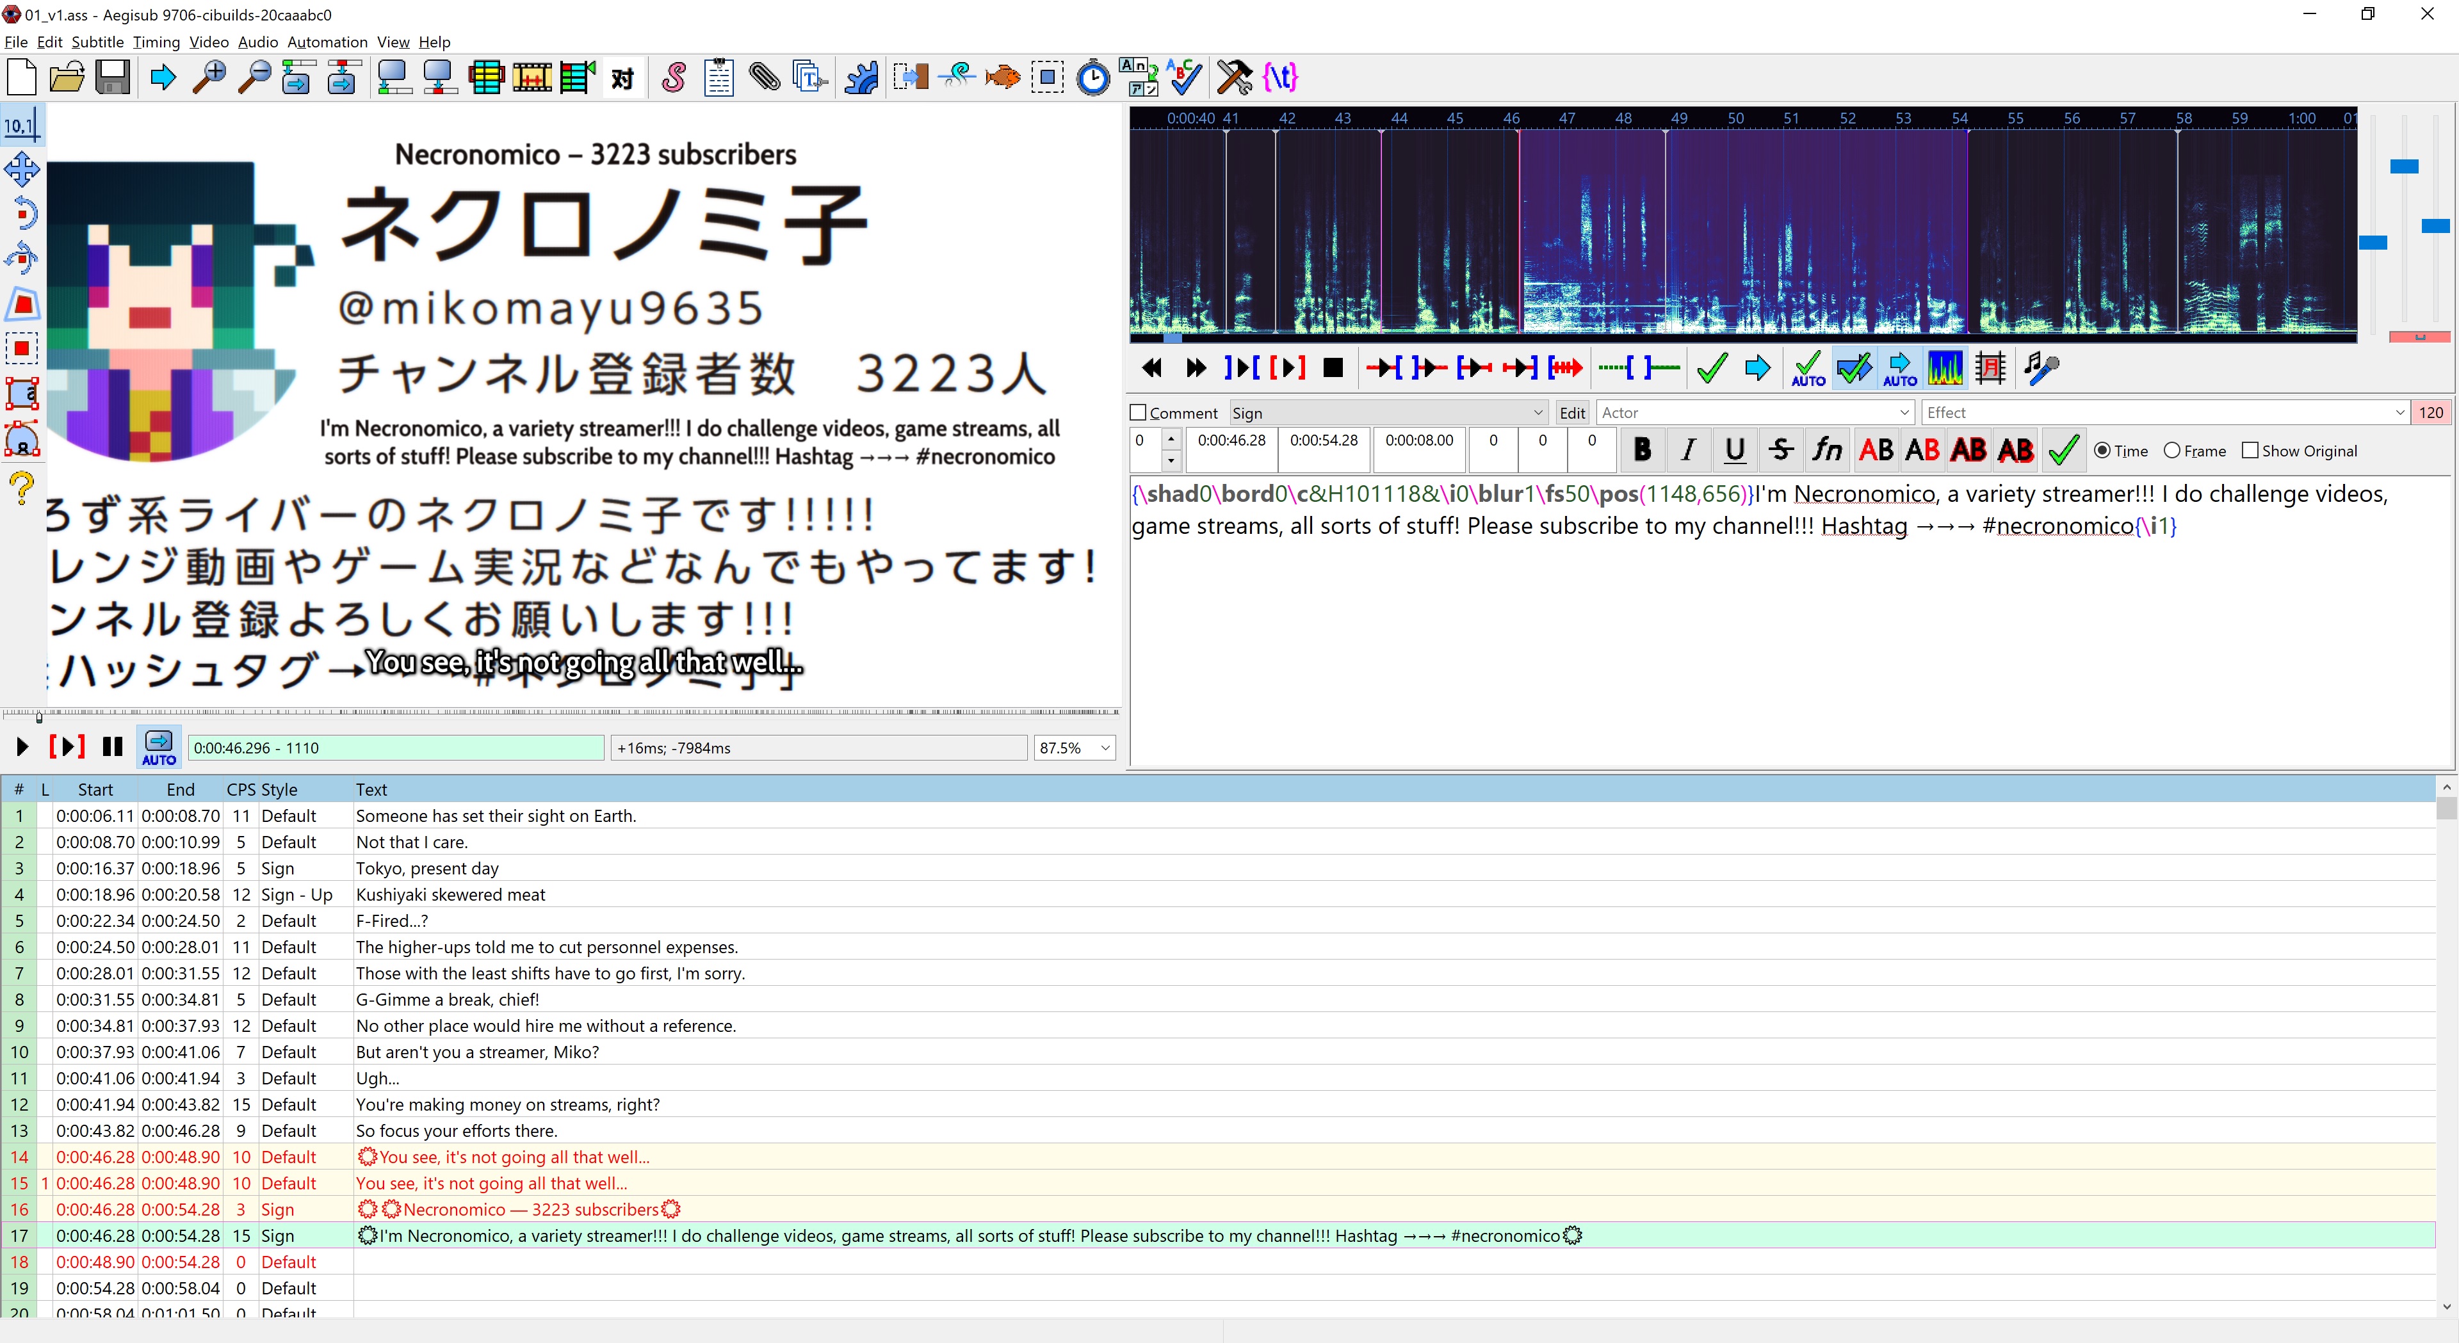Open the Automation menu
Image resolution: width=2459 pixels, height=1343 pixels.
click(327, 42)
